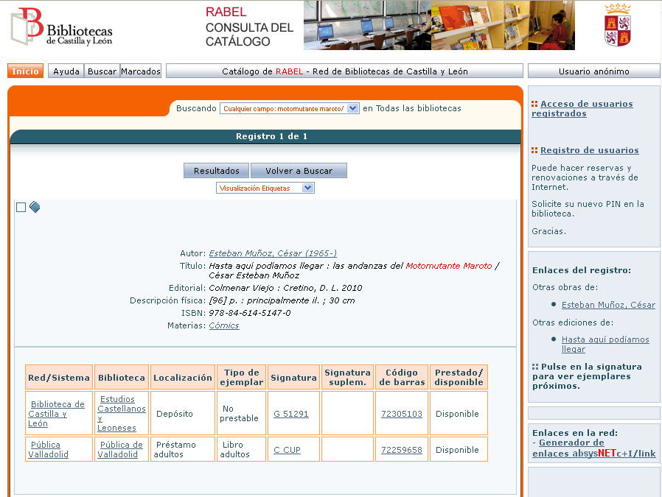Open the search query dropdown
662x497 pixels.
click(x=289, y=108)
